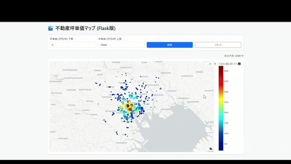Screen dimensions: 291x164
Task: Click the MATSUDO map label
Action: [x=166, y=73]
